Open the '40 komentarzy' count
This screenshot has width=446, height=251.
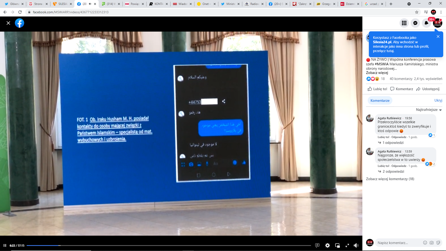(x=401, y=79)
